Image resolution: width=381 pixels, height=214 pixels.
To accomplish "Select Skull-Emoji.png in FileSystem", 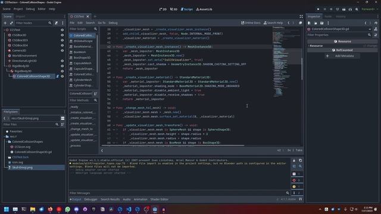I will click(23, 168).
